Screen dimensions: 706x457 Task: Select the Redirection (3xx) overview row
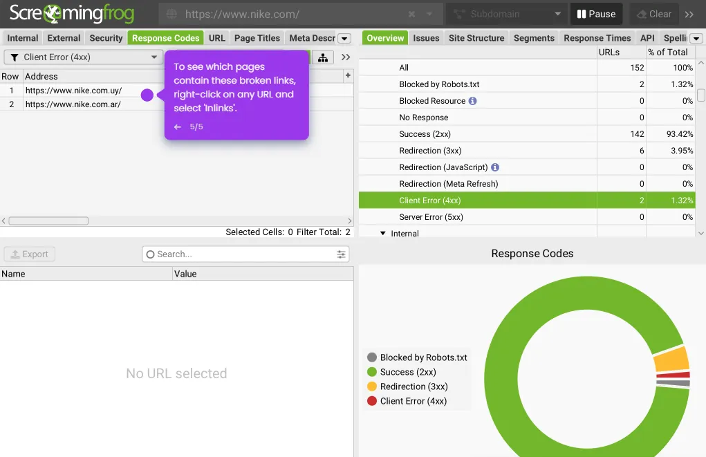(527, 151)
